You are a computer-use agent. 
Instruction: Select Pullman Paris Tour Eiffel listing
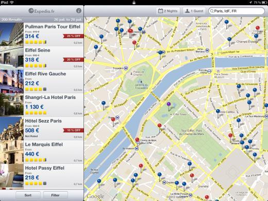[x=42, y=34]
